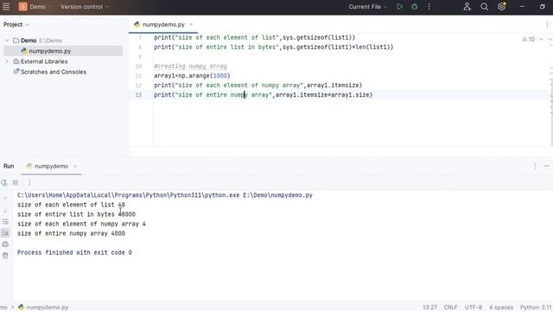Select the numpydemo.py editor tab
Screen dimensions: 553x311
[x=163, y=25]
